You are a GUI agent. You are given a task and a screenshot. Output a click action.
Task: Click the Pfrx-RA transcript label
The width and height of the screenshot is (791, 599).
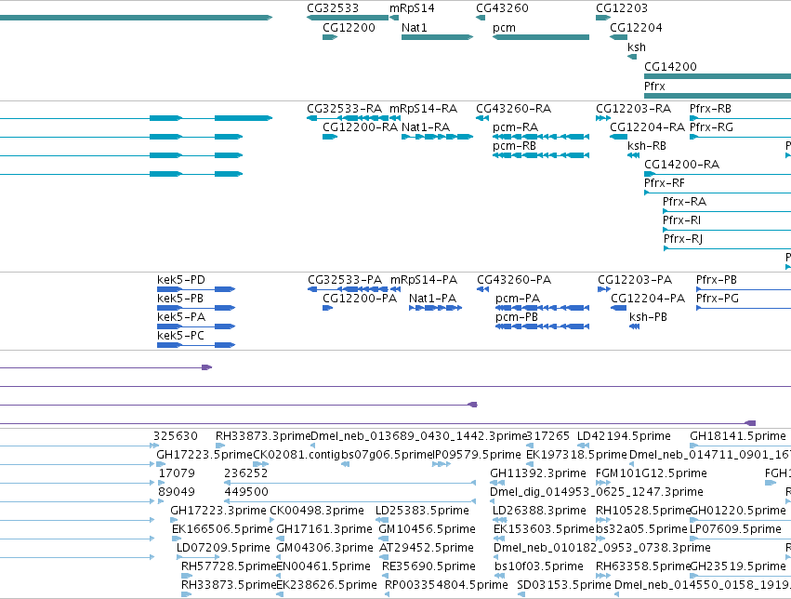(684, 202)
